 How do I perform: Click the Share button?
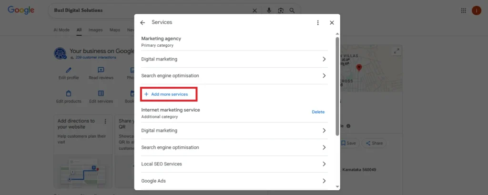(x=374, y=144)
